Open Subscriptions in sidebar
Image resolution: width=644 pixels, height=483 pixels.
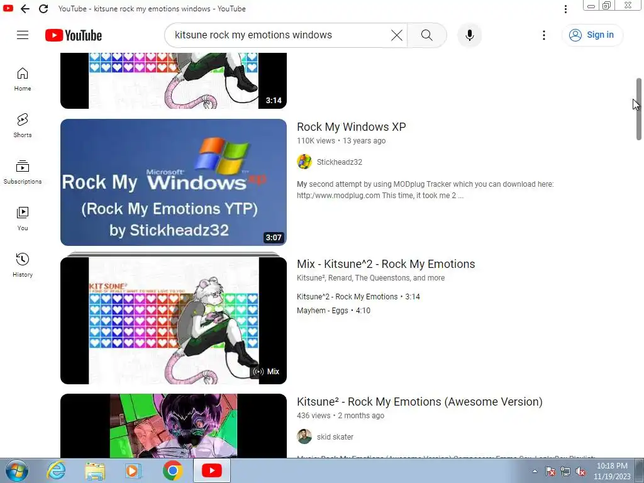pyautogui.click(x=23, y=172)
